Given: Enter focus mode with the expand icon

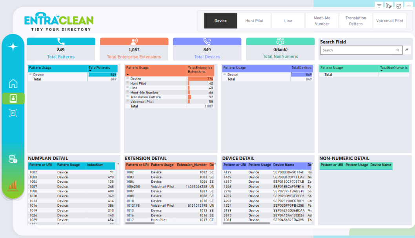Looking at the screenshot, I should (399, 6).
